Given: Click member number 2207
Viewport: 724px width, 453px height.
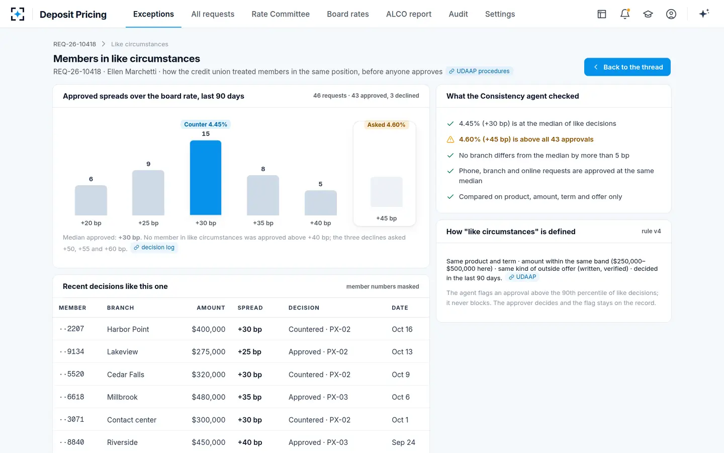Looking at the screenshot, I should [x=71, y=329].
